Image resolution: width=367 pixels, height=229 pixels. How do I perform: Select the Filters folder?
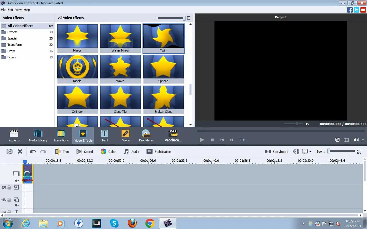point(27,57)
